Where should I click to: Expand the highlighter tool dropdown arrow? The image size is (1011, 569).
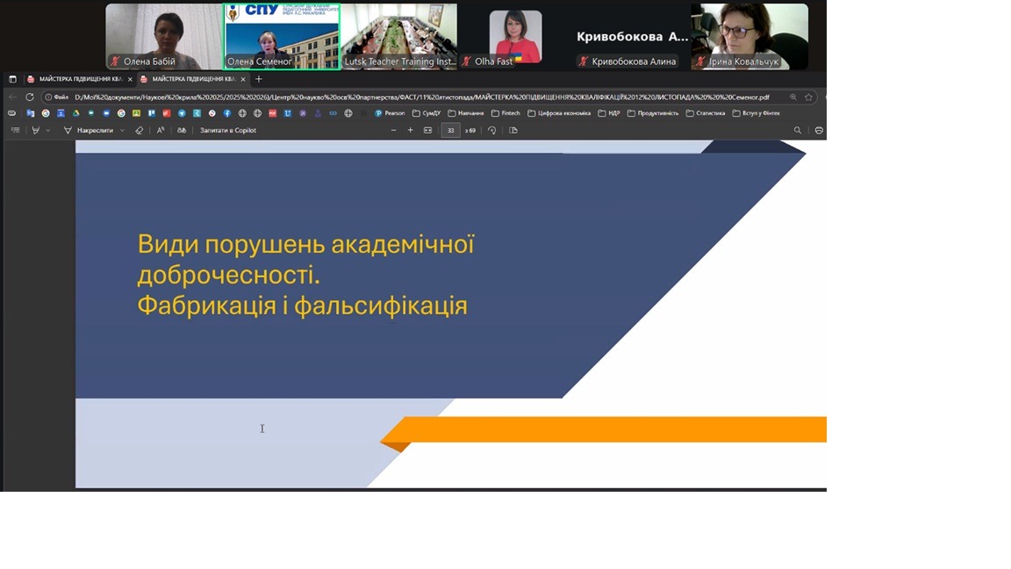pyautogui.click(x=47, y=130)
